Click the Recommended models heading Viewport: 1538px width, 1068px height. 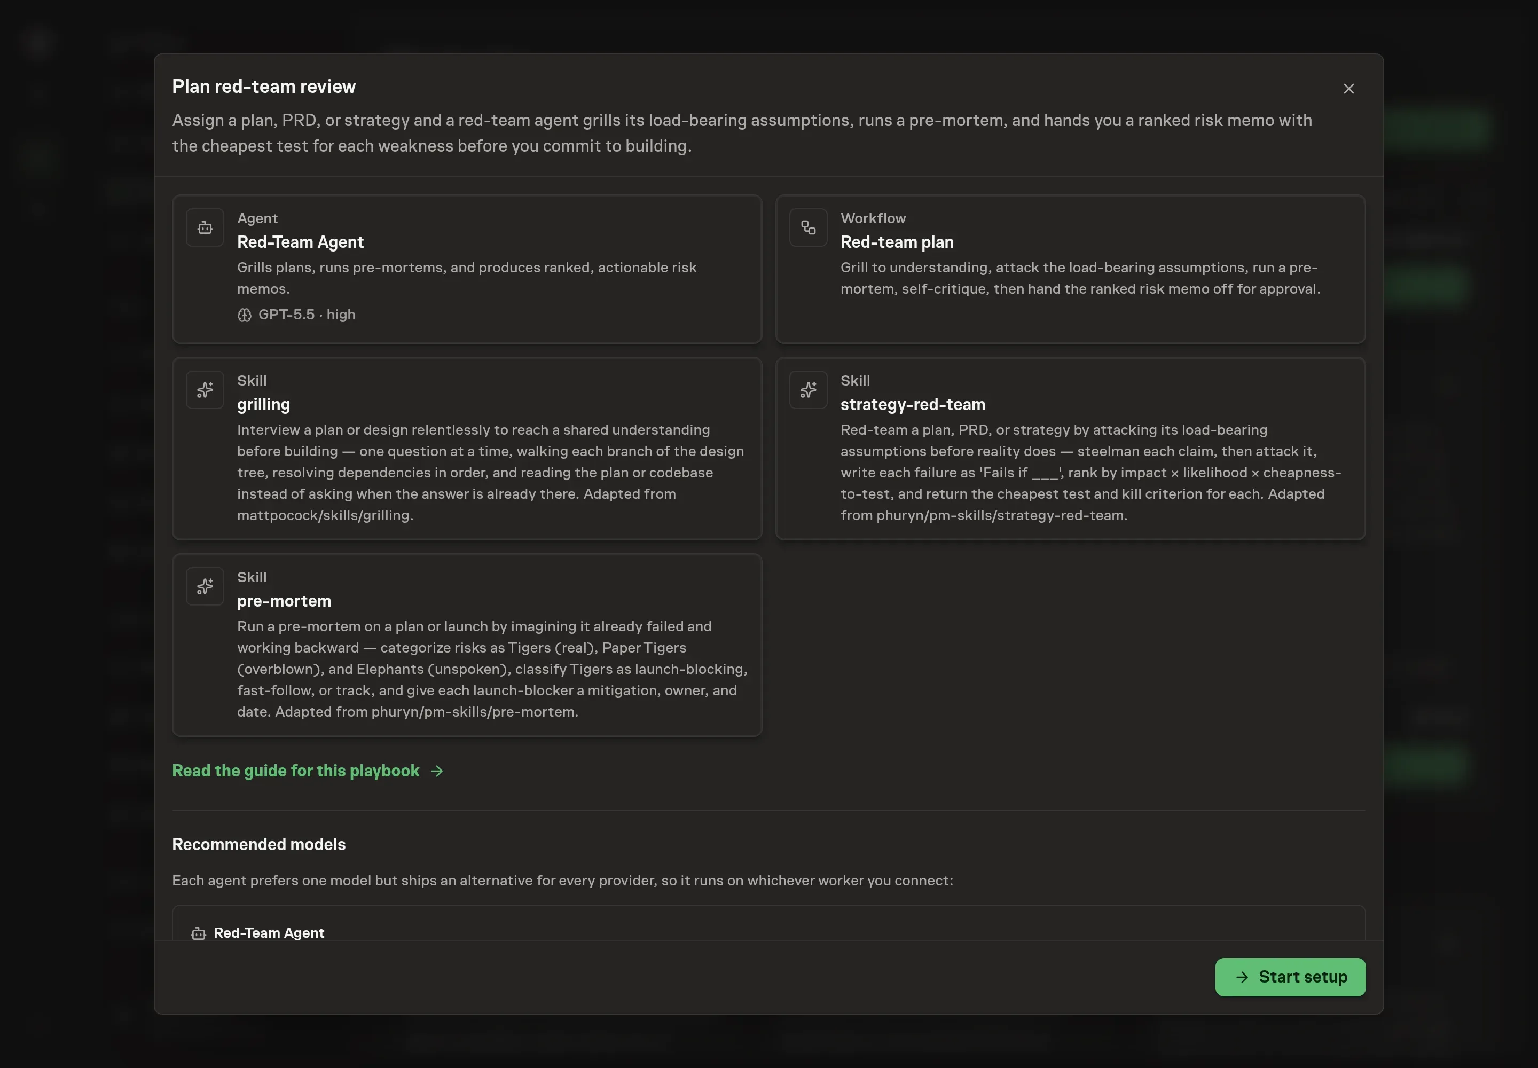pos(258,844)
